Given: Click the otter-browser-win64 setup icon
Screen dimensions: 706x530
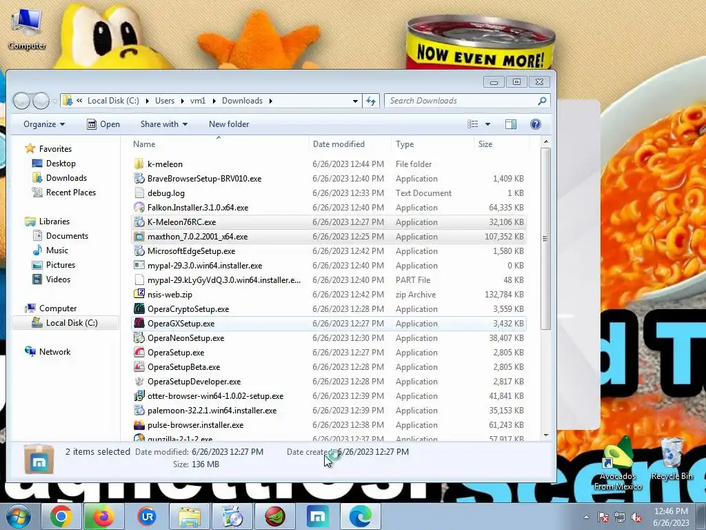Looking at the screenshot, I should point(139,395).
